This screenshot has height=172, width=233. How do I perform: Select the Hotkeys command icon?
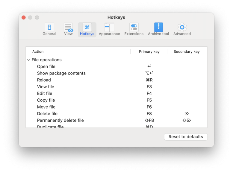pos(87,27)
